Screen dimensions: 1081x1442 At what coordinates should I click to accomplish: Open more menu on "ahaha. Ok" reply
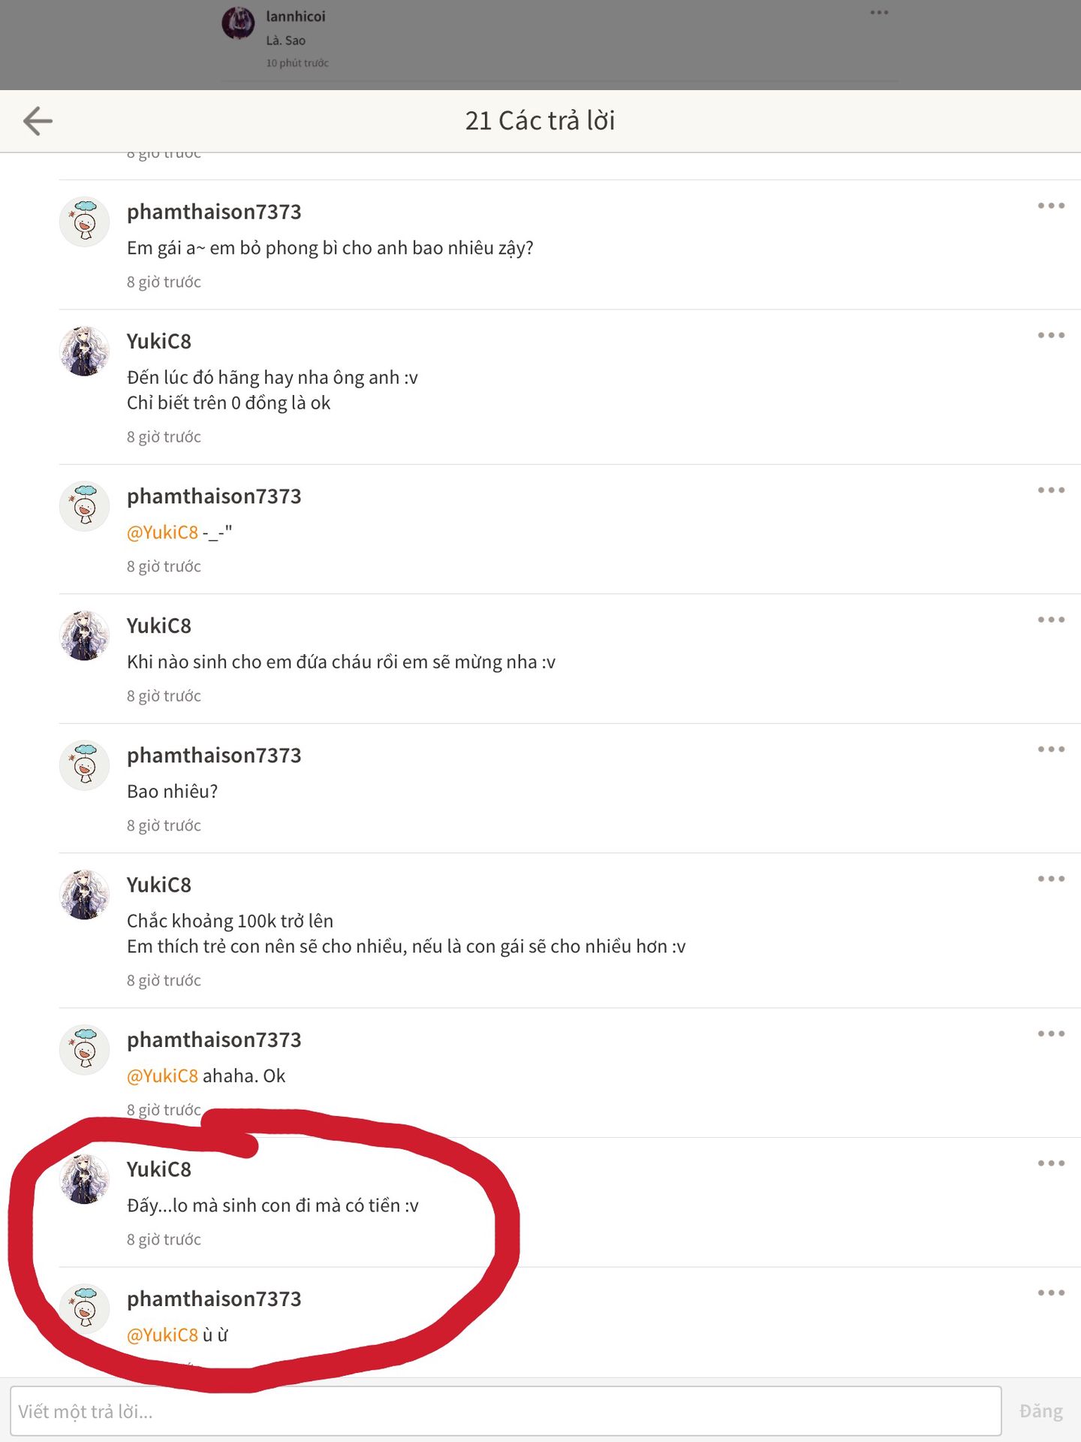click(x=1051, y=1034)
